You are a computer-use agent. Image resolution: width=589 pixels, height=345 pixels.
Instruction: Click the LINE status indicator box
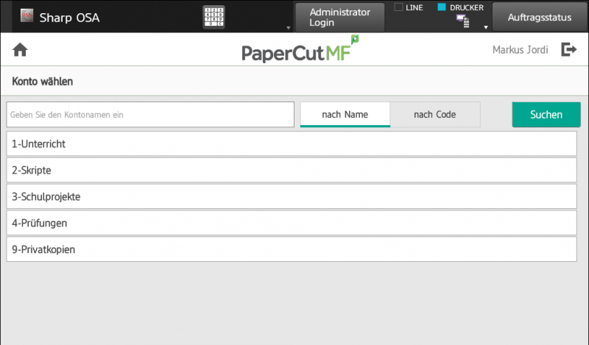tap(399, 7)
